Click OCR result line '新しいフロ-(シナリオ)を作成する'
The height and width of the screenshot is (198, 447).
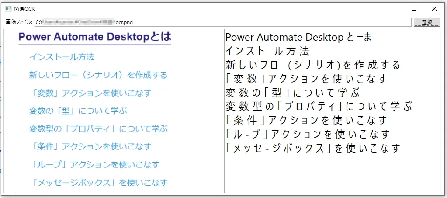click(313, 65)
